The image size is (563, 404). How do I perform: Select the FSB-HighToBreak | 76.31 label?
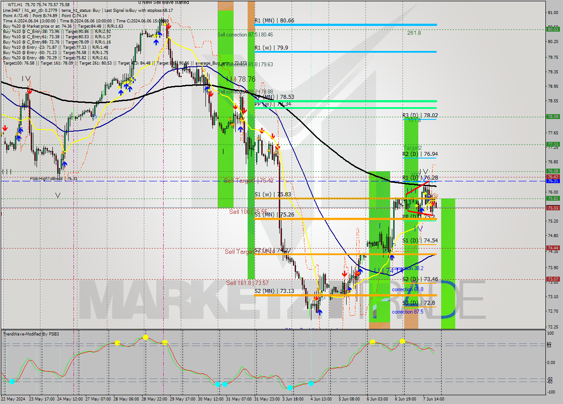click(x=54, y=179)
